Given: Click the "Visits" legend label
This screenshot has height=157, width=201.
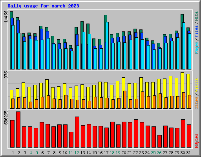Looking at the screenshot, I should pyautogui.click(x=197, y=86).
